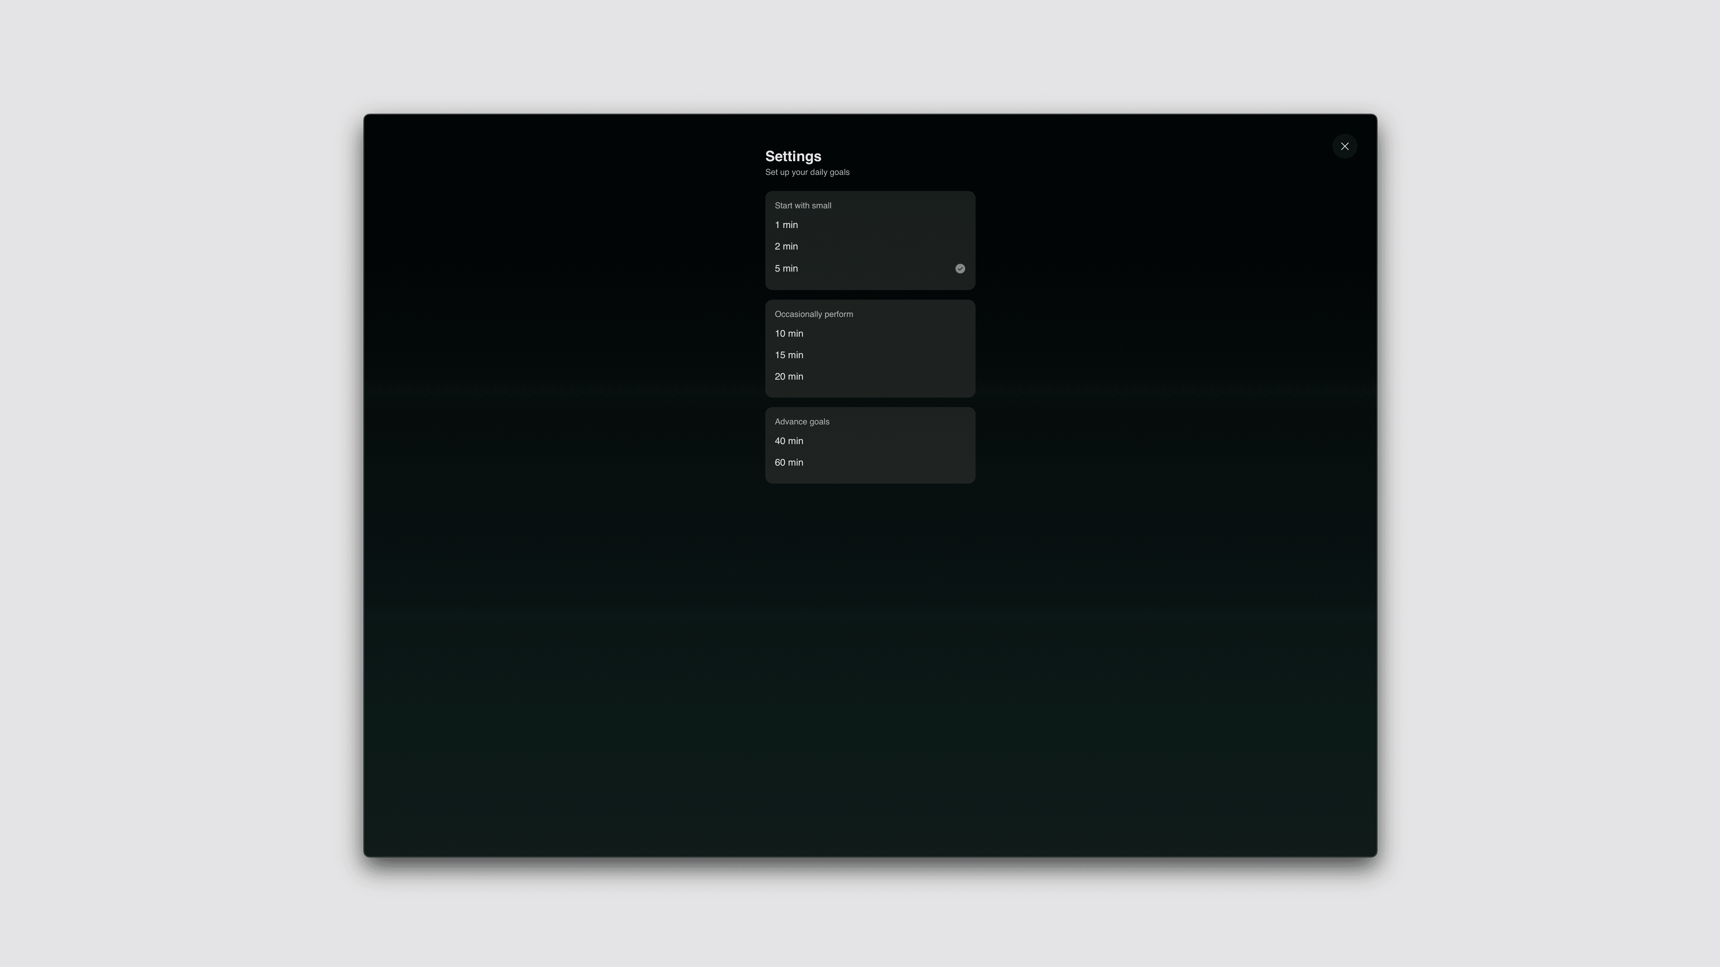This screenshot has width=1720, height=967.
Task: Pick the 5 min goal row
Action: click(x=786, y=268)
